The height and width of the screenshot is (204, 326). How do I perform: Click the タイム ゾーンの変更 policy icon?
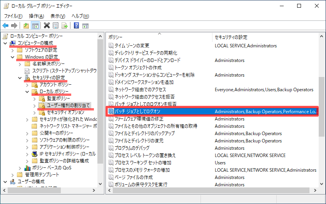click(111, 45)
